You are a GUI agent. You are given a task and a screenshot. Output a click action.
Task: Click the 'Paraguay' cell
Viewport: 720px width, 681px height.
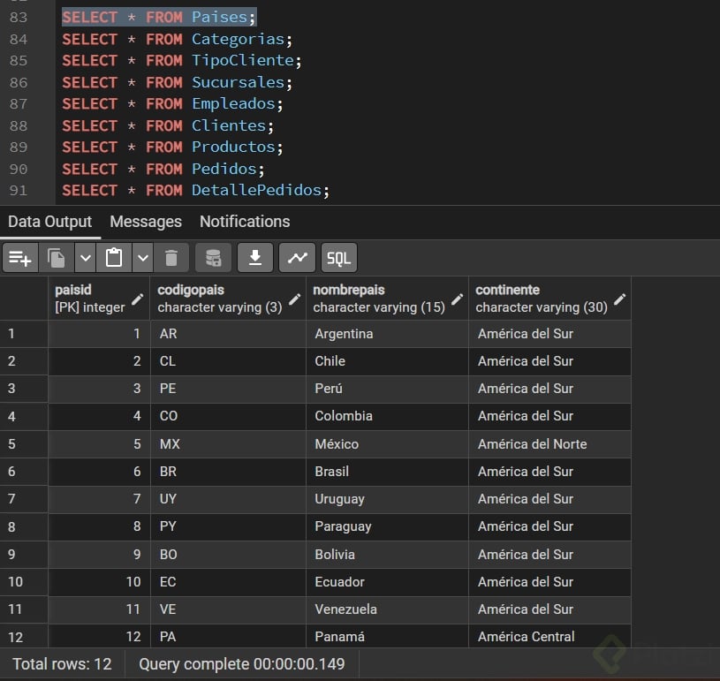[x=388, y=526]
